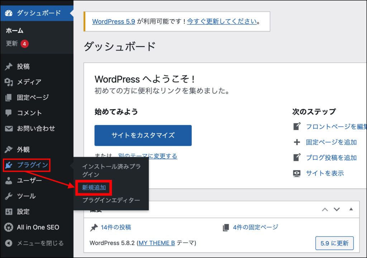
Task: Move the overview panel down
Action: (x=337, y=209)
